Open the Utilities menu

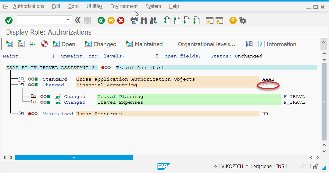[x=95, y=6]
